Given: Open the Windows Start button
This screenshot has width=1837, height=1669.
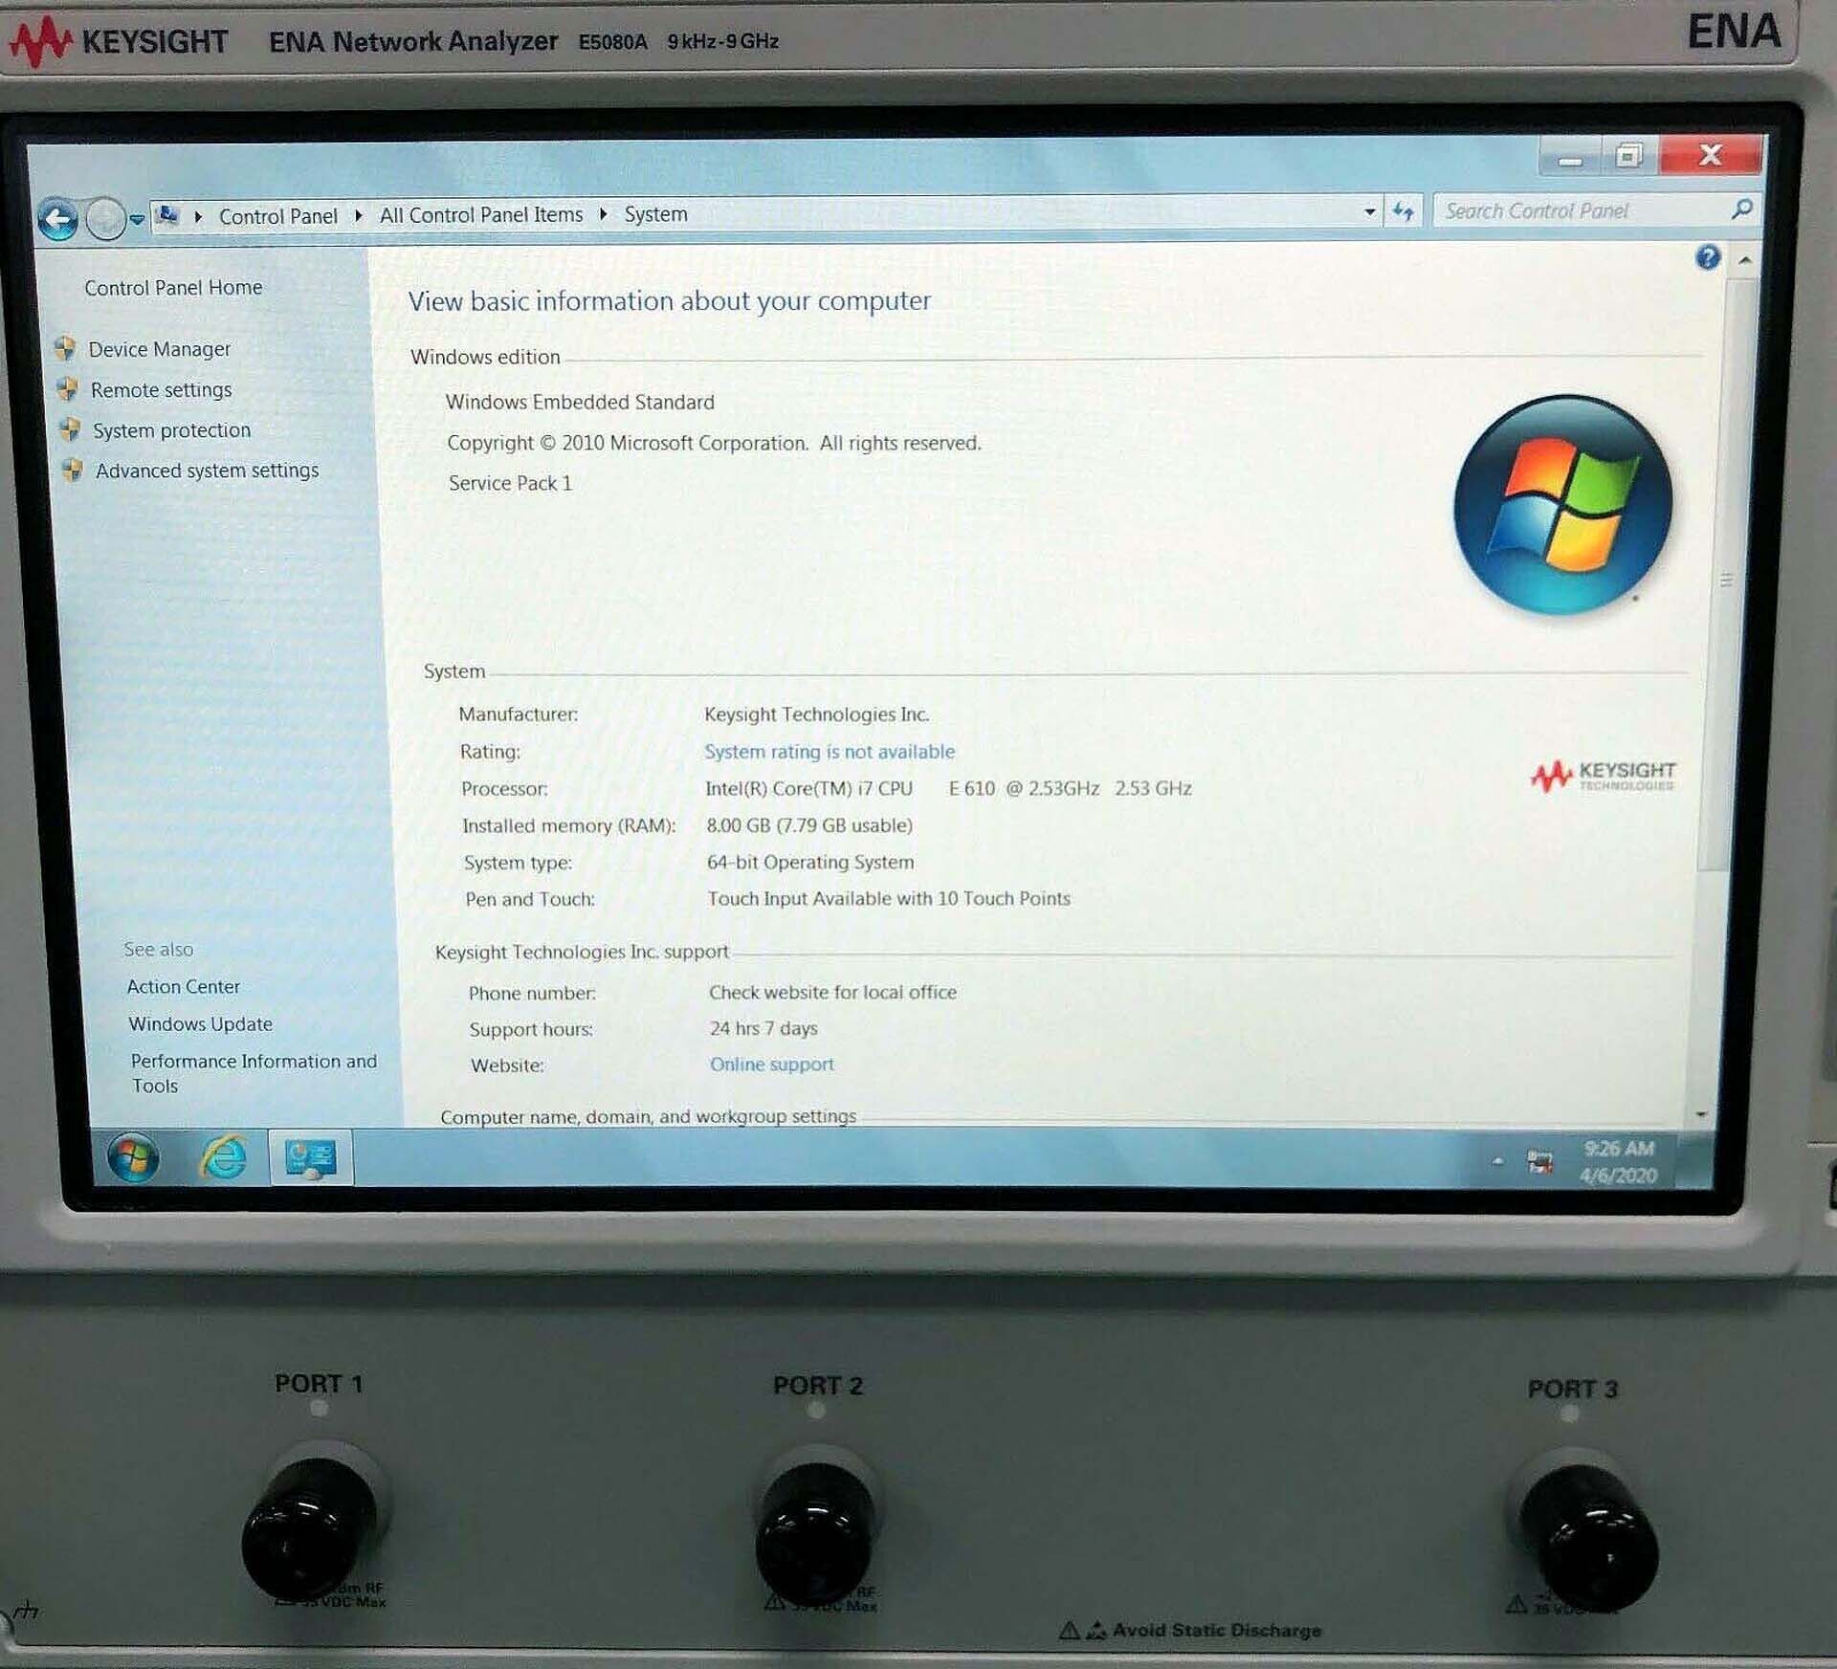Looking at the screenshot, I should [x=133, y=1158].
